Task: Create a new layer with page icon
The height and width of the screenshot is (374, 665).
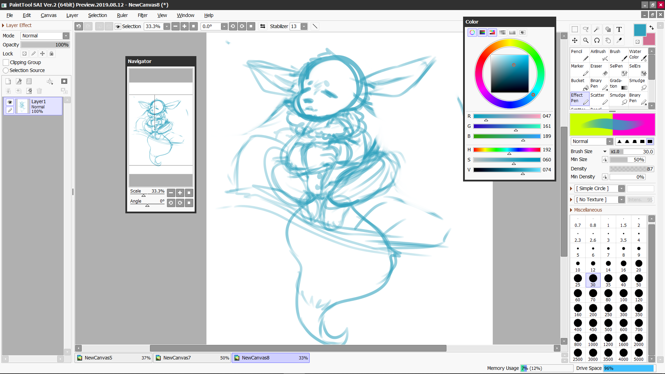Action: click(x=8, y=81)
